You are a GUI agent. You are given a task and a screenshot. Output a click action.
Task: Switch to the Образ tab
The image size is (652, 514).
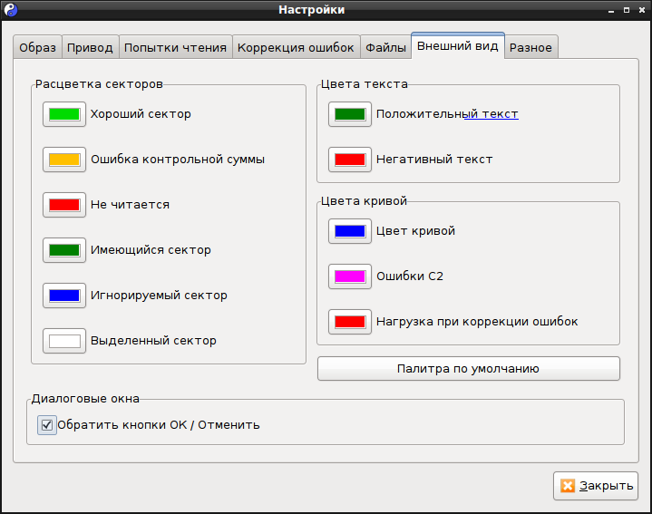(37, 47)
